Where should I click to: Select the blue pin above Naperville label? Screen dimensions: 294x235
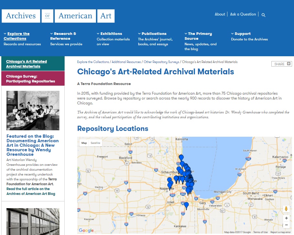click(x=170, y=185)
